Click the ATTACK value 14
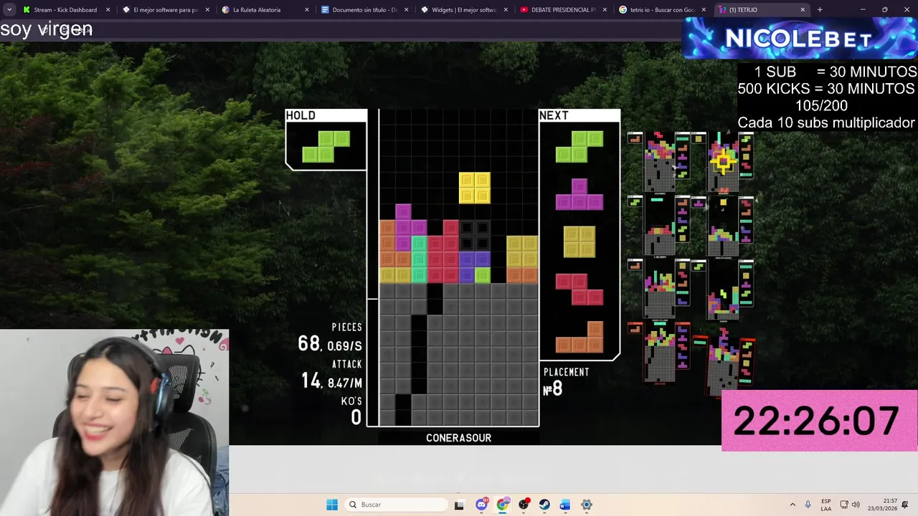Viewport: 918px width, 516px height. coord(311,381)
